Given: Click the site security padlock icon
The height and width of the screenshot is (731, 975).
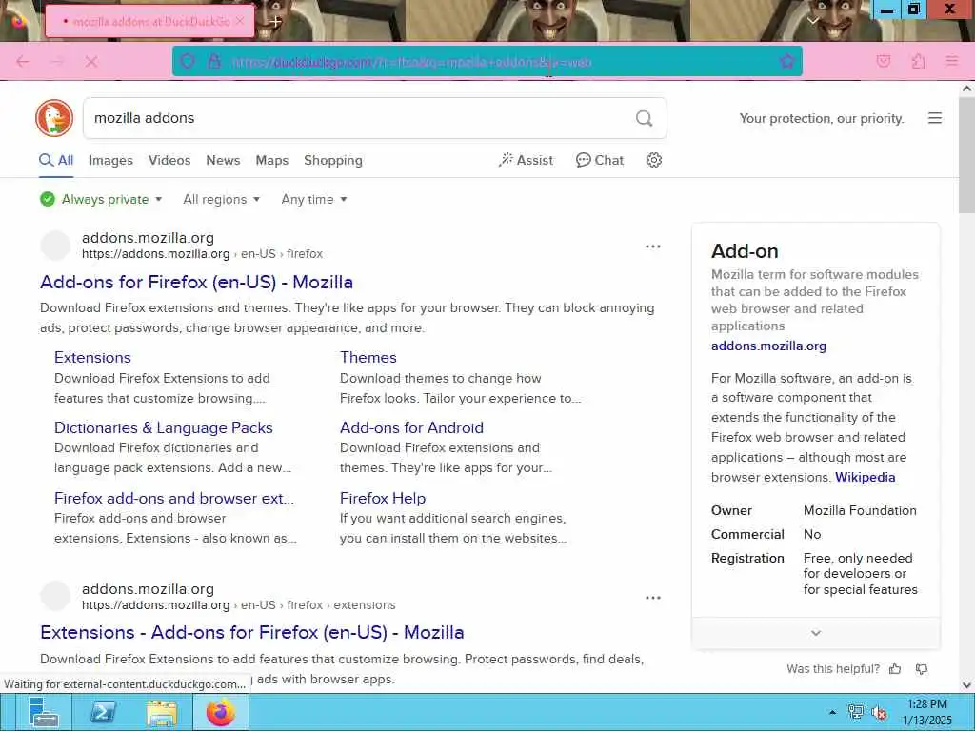Looking at the screenshot, I should coord(214,62).
